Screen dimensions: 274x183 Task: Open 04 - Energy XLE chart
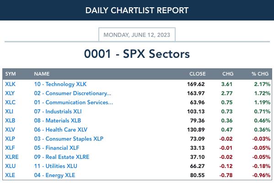pyautogui.click(x=54, y=175)
